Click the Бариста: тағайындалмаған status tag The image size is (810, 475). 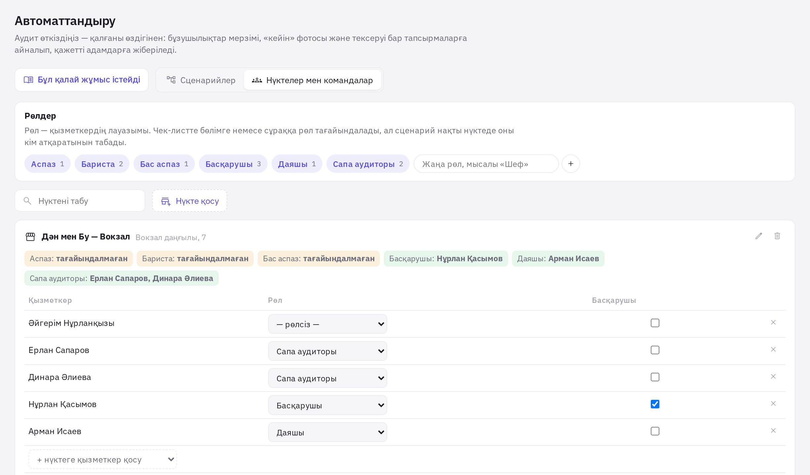coord(195,259)
